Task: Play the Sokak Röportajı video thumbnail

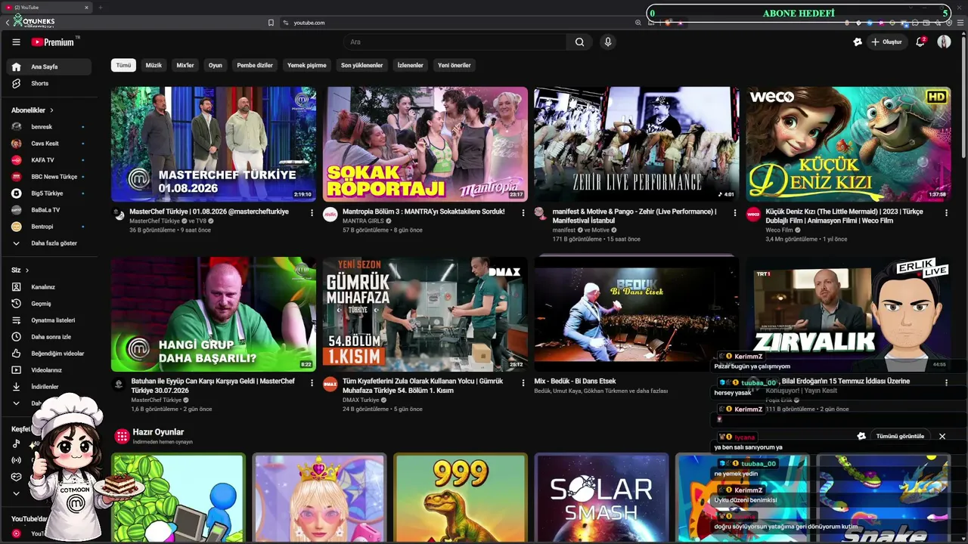Action: coord(425,144)
